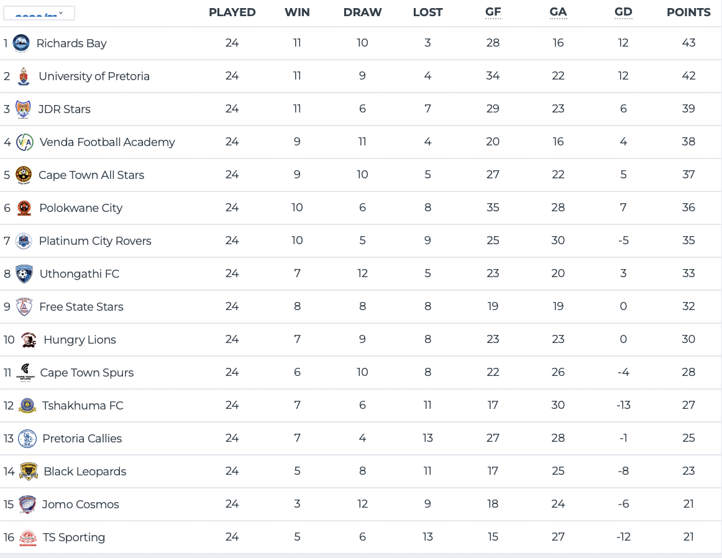Click the POINTS column header
This screenshot has width=722, height=558.
688,12
